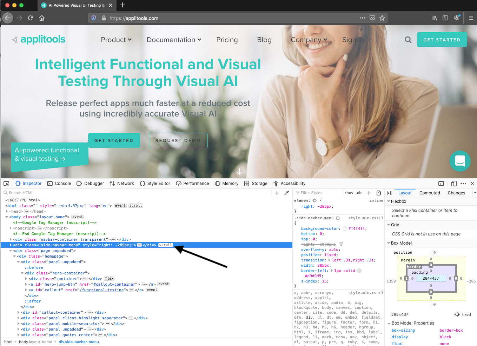The image size is (477, 346).
Task: Open the Network tab
Action: click(x=122, y=184)
